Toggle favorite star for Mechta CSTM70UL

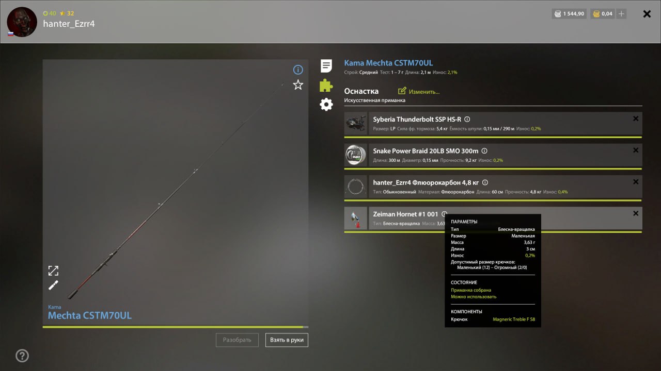point(298,85)
